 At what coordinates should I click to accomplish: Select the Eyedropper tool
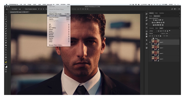pos(6,26)
